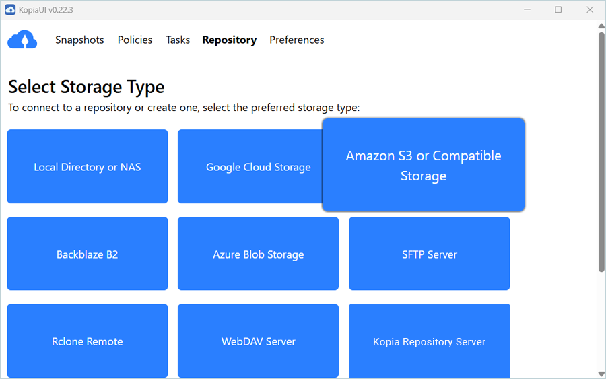Connect to Kopia Repository Server
The width and height of the screenshot is (606, 379).
(x=429, y=341)
